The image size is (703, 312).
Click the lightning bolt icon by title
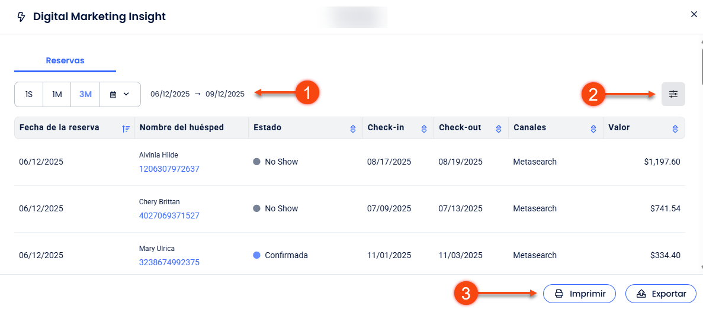22,17
